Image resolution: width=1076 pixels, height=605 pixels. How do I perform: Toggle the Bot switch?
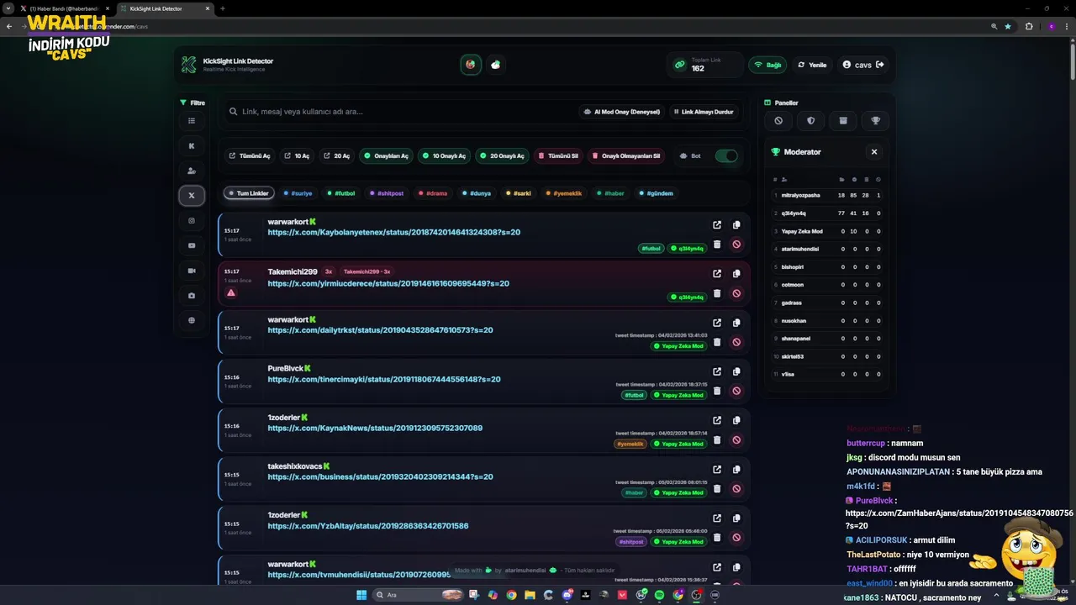(x=726, y=155)
